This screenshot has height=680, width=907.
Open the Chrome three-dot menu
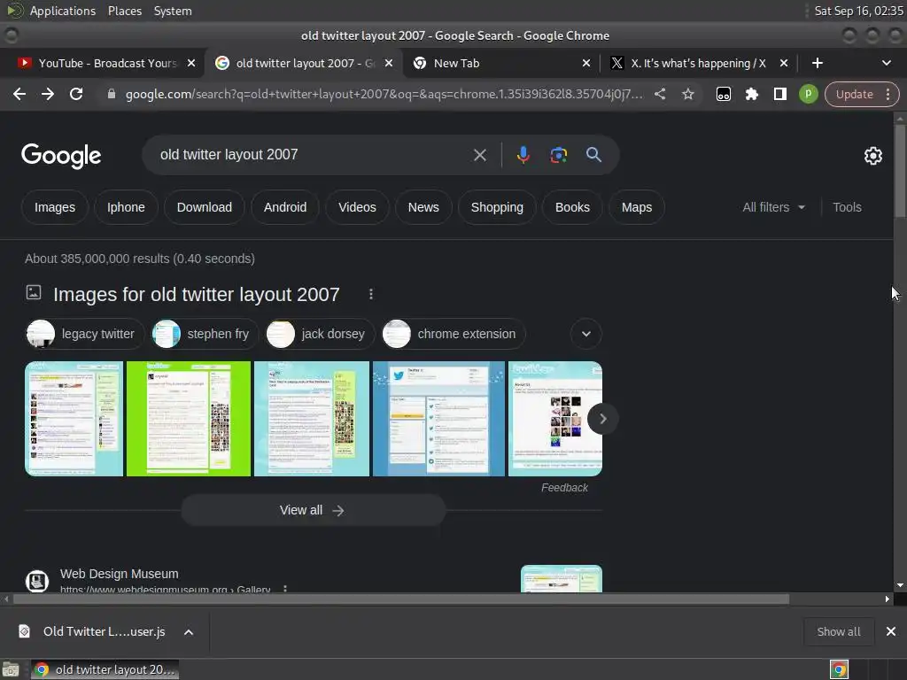click(888, 94)
